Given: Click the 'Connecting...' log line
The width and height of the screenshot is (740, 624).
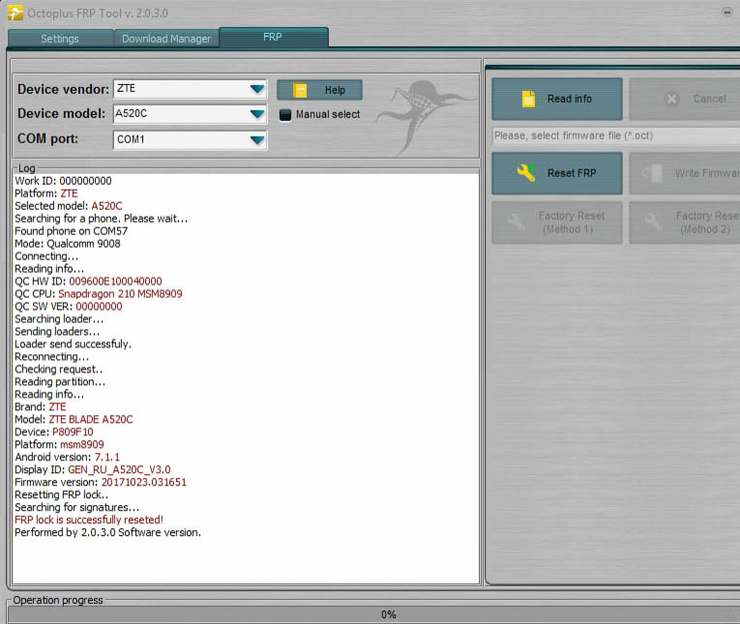Looking at the screenshot, I should [46, 256].
